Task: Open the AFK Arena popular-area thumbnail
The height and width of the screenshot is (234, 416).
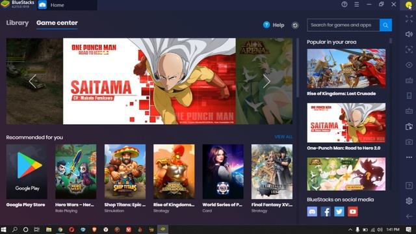Action: coord(346,174)
